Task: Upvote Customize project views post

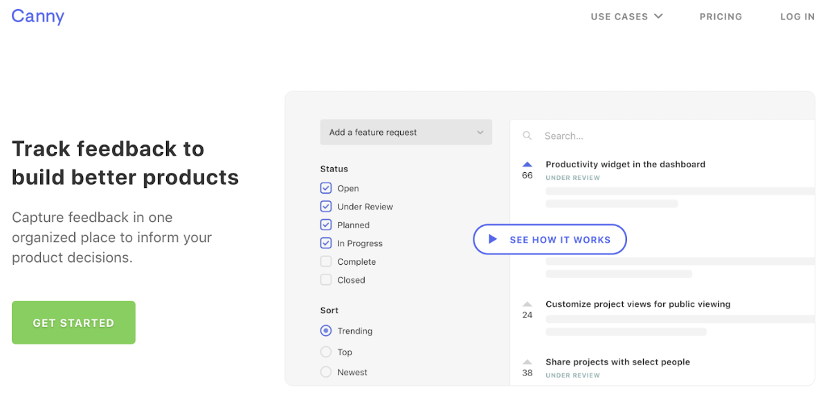Action: (x=527, y=304)
